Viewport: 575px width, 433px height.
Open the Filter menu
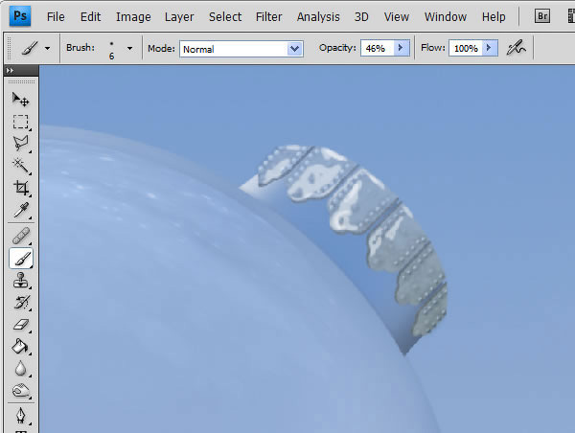coord(268,17)
